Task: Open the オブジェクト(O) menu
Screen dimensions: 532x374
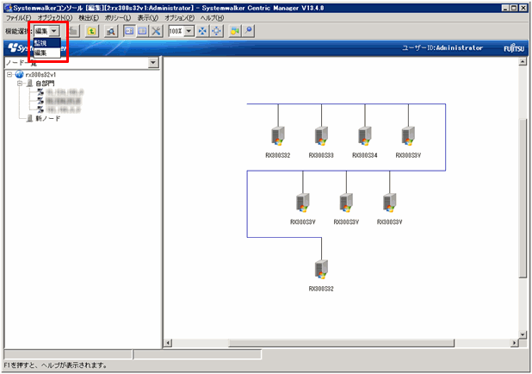Action: pos(54,17)
